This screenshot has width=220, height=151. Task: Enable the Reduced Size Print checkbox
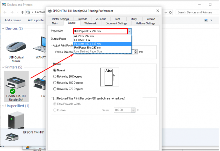tap(55, 98)
